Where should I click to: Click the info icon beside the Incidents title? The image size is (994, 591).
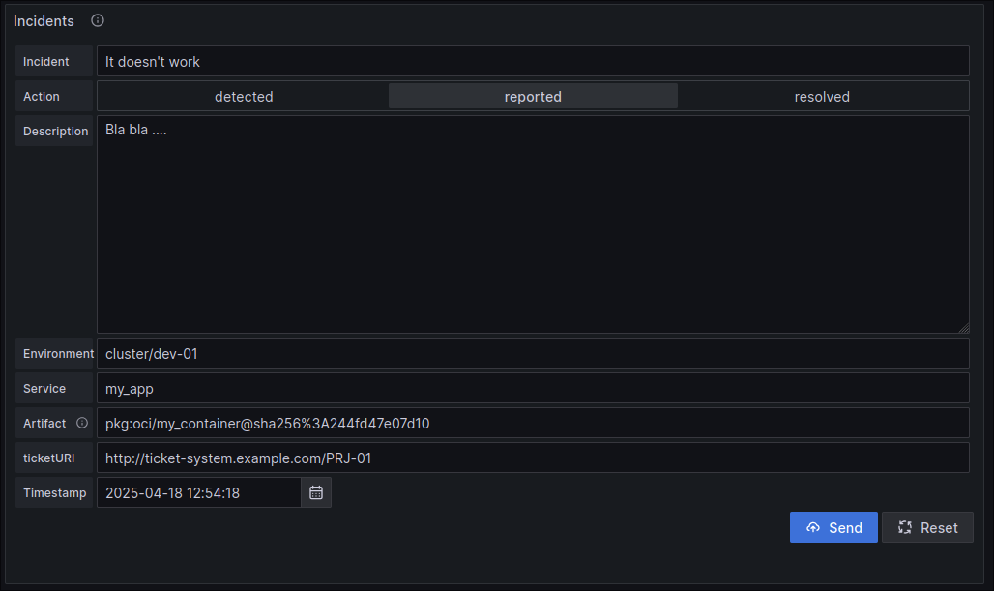point(97,20)
